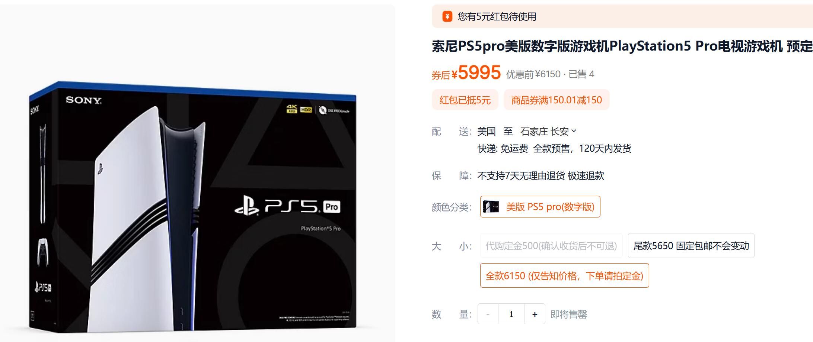Screen dimensions: 813x342
Task: Select 尾款5650 固定包邮不会变动 option
Action: tap(691, 246)
